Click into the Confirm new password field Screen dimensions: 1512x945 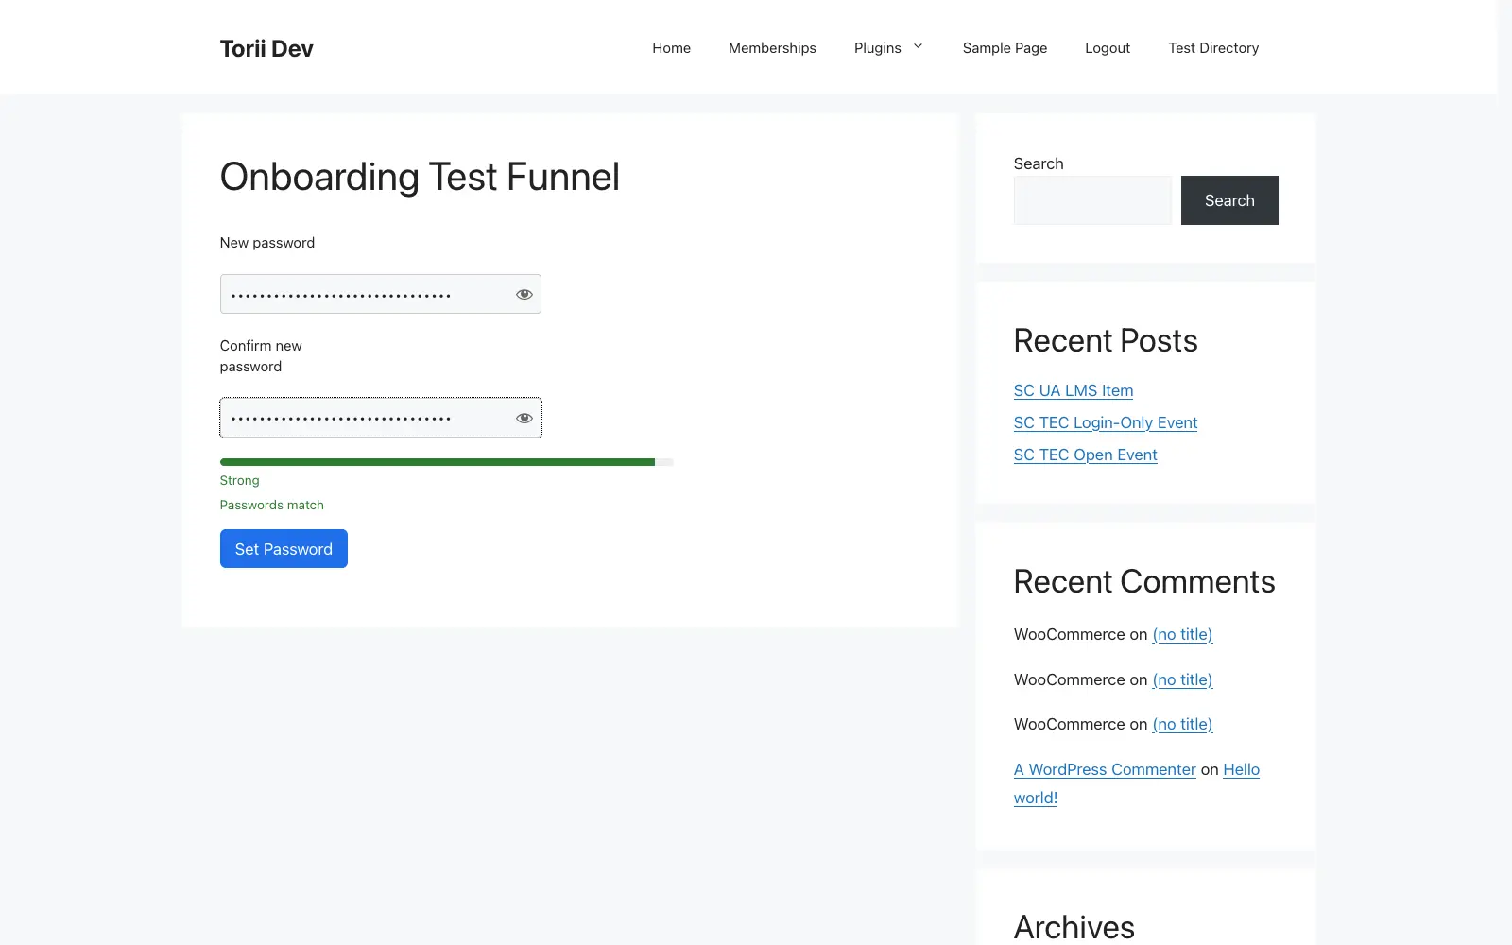point(381,418)
